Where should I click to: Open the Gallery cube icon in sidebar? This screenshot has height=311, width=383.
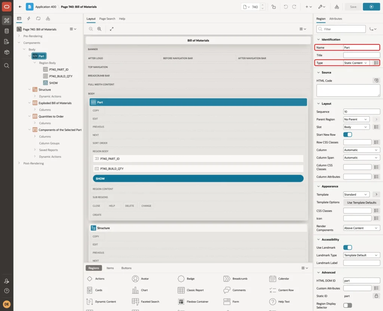coord(7,52)
